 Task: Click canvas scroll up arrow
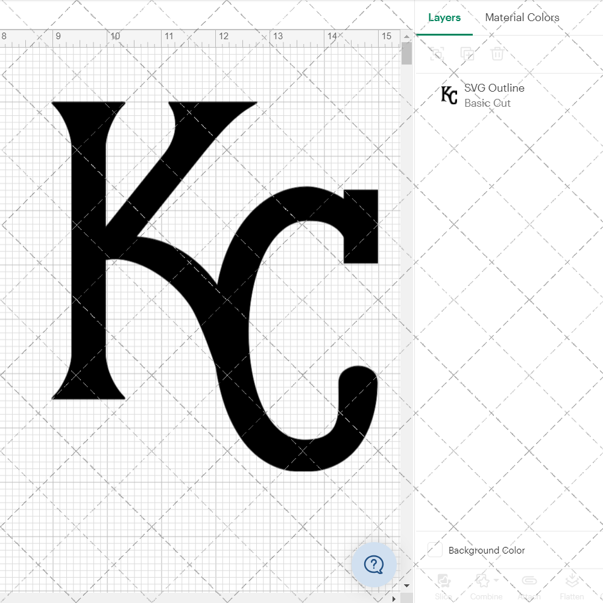(406, 37)
